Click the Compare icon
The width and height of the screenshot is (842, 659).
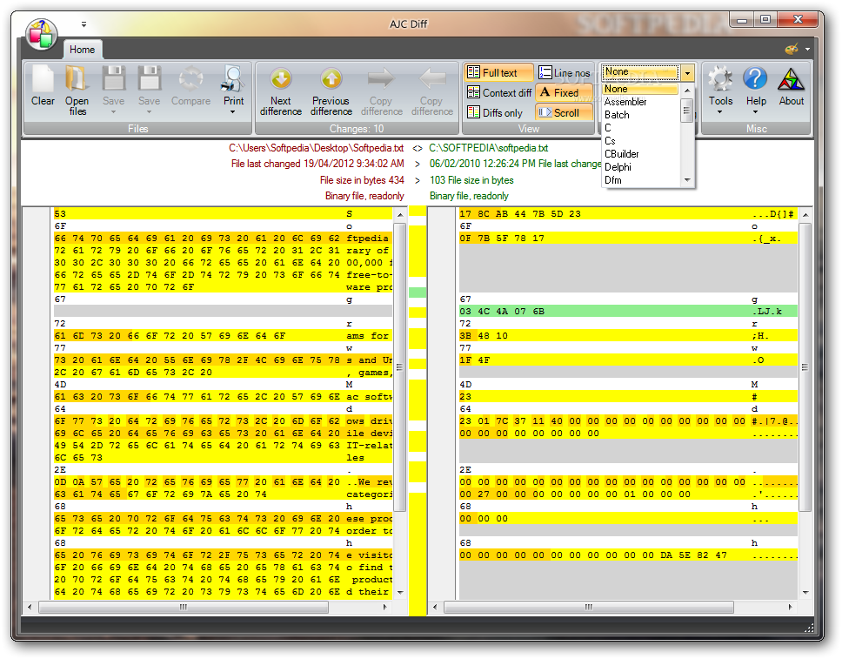coord(190,79)
